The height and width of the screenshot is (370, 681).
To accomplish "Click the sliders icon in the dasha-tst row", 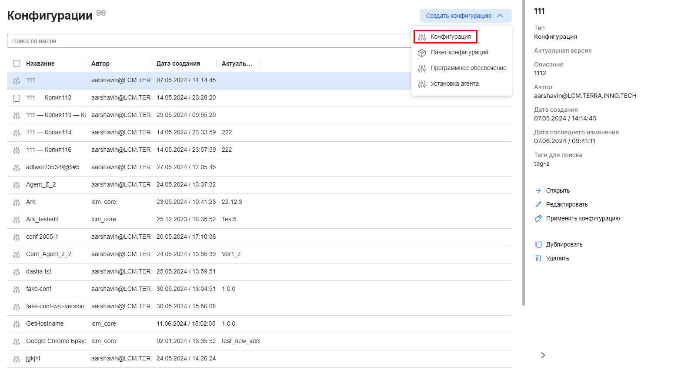I will tap(17, 272).
